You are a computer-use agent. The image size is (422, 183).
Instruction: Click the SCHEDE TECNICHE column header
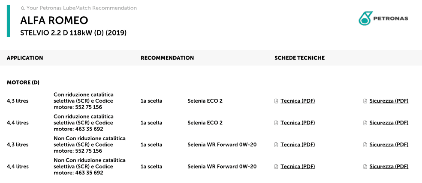tap(299, 58)
